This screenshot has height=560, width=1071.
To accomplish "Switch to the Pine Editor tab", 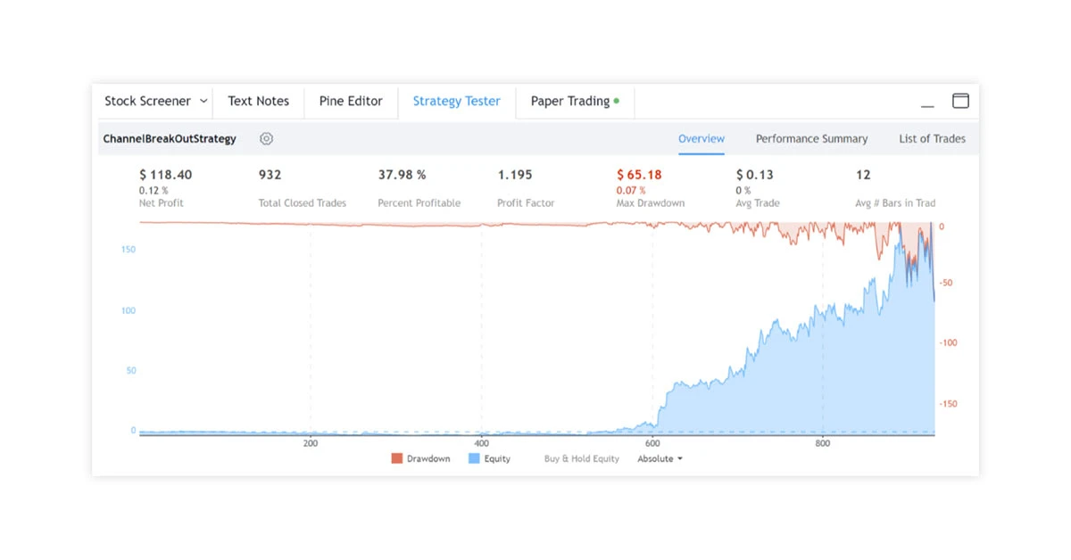I will tap(350, 101).
